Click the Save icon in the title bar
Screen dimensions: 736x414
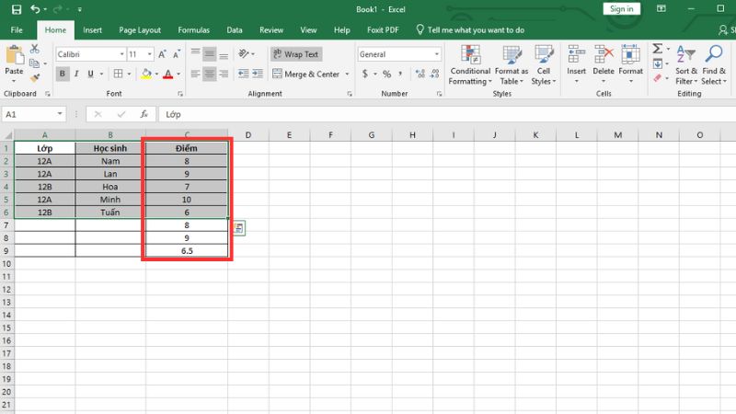(17, 9)
